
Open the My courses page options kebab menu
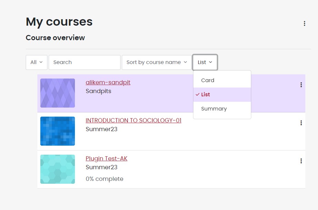[304, 23]
